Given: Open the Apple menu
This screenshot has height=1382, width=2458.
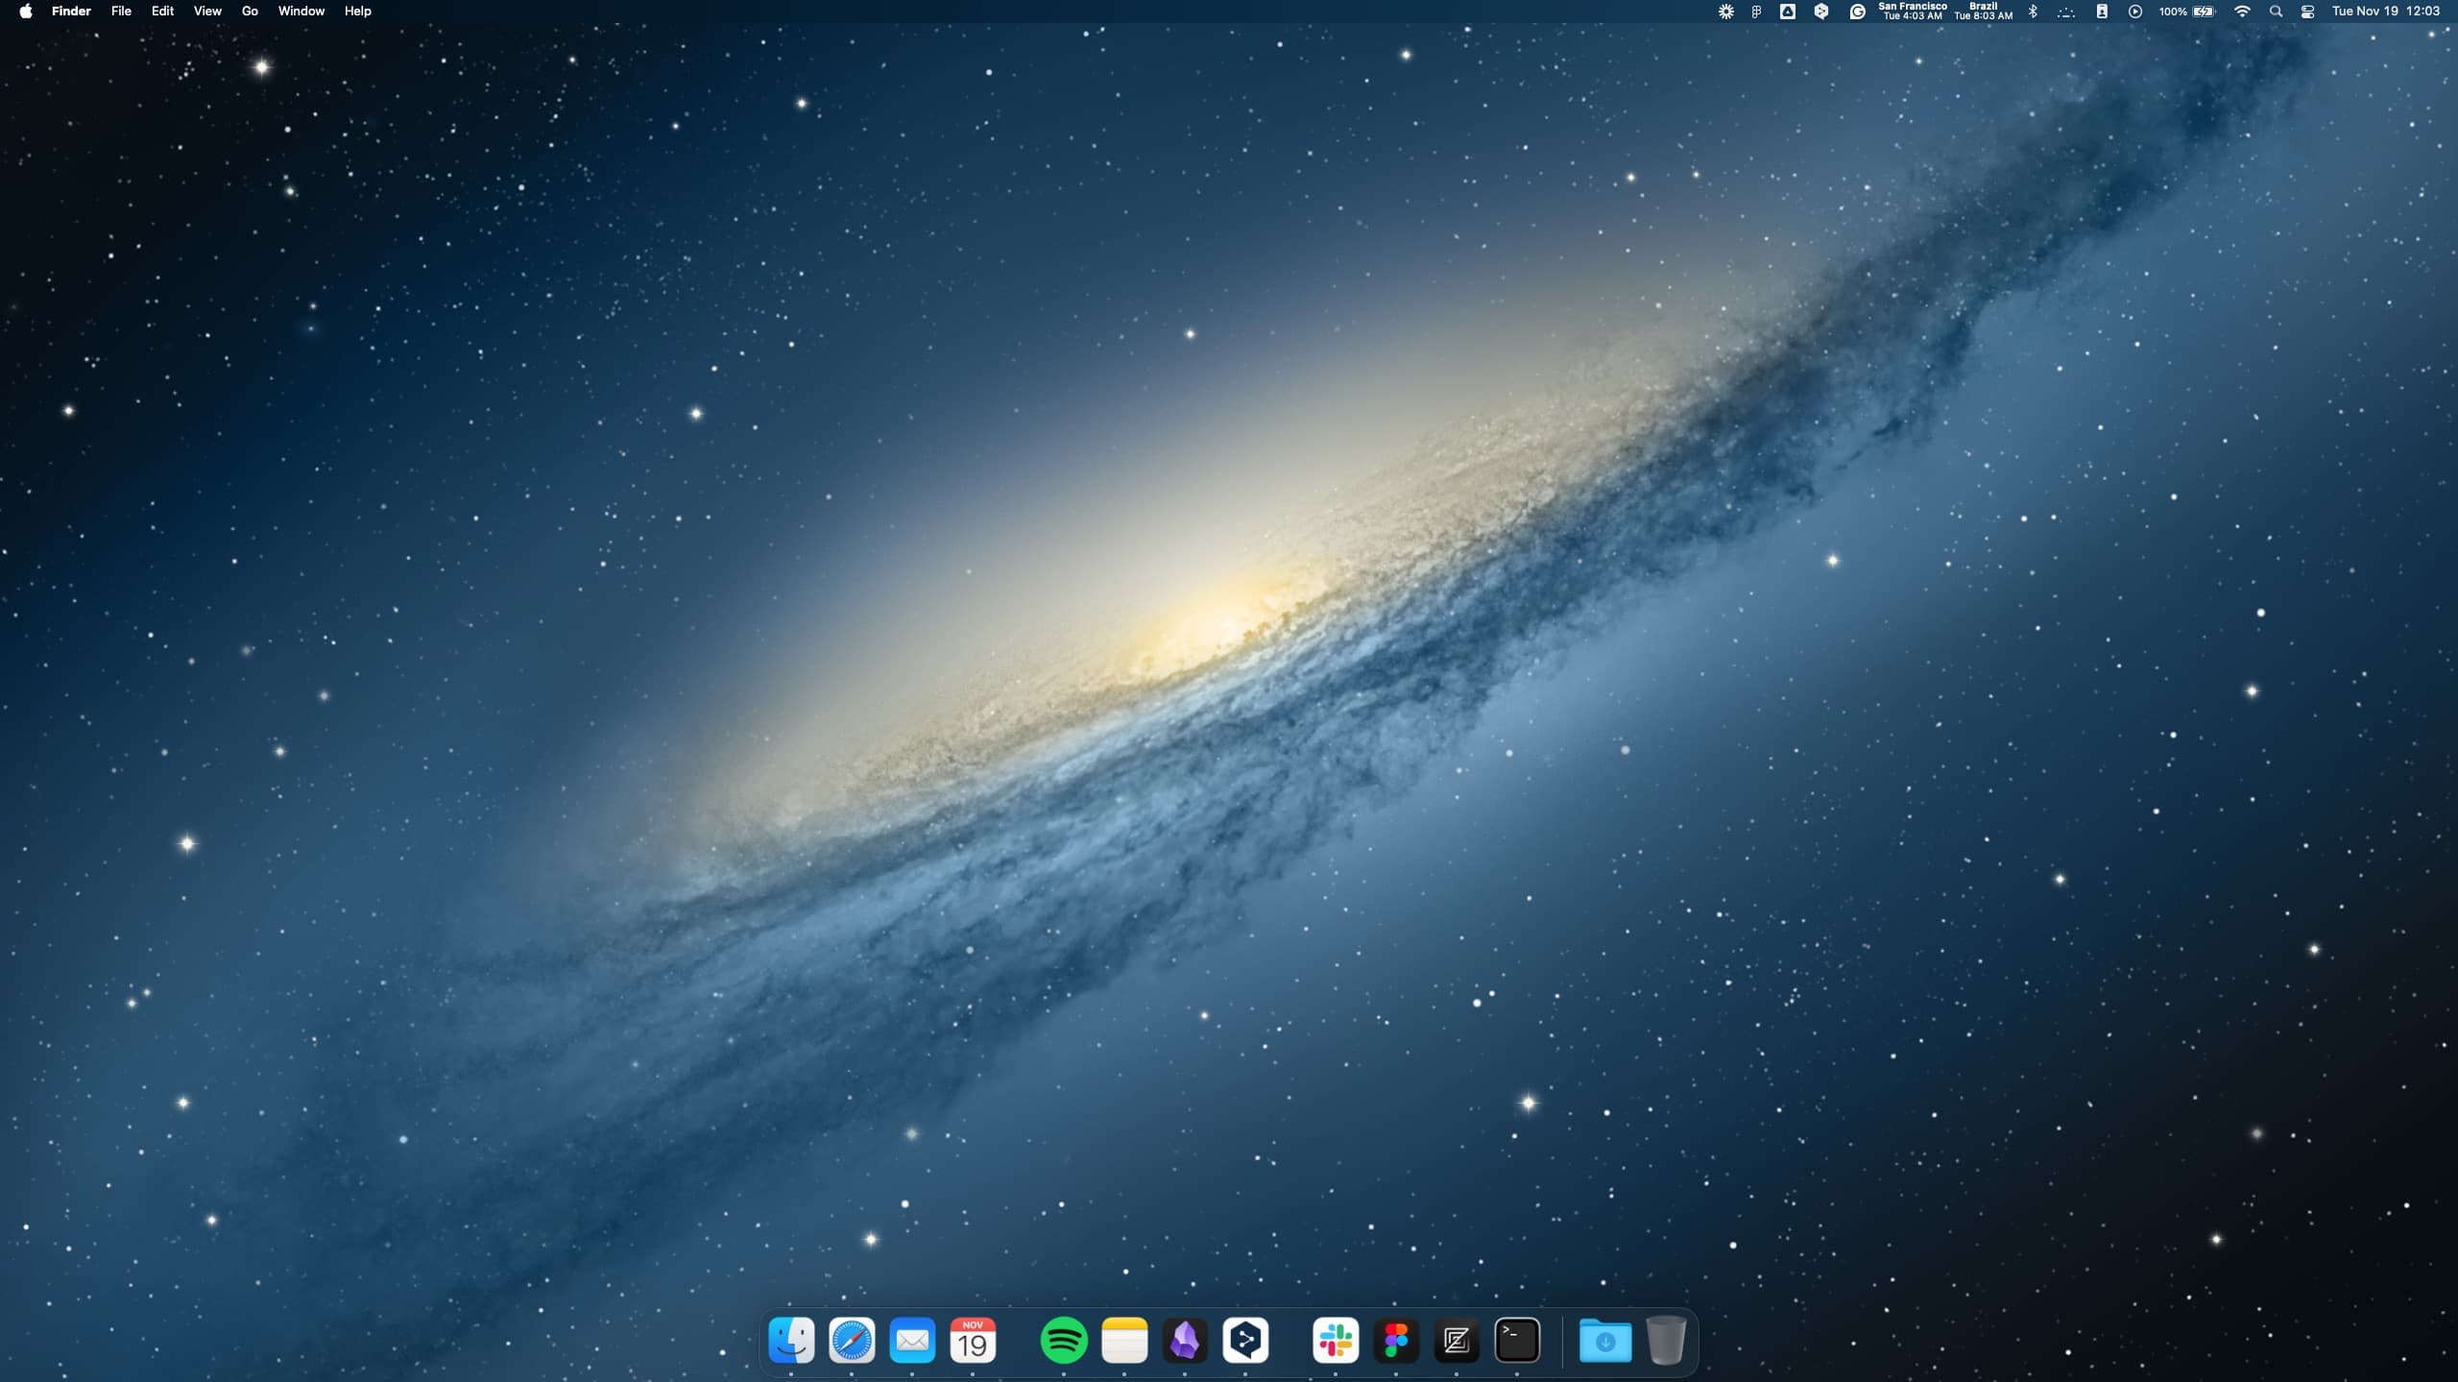Looking at the screenshot, I should pos(26,12).
